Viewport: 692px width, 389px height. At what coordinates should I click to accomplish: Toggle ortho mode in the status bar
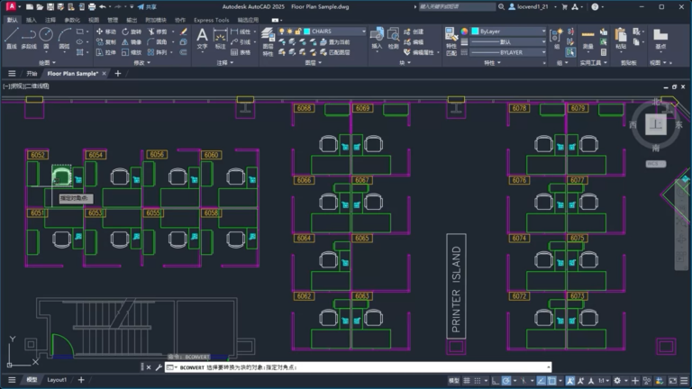pyautogui.click(x=496, y=381)
